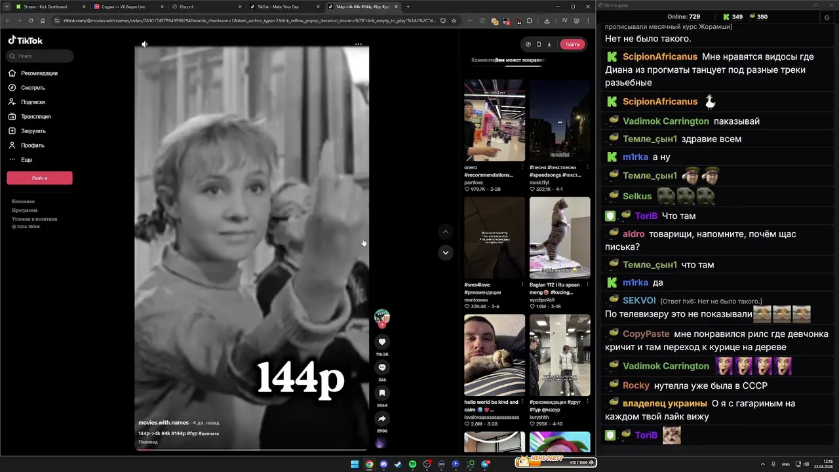Click desktop app download icon in TikTok header

549,44
